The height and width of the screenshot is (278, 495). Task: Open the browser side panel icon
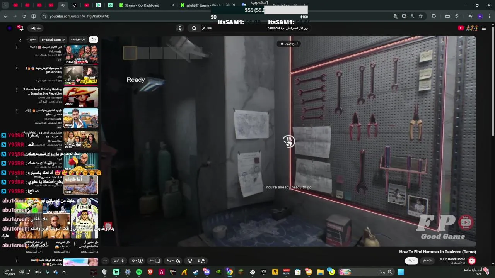(x=33, y=16)
